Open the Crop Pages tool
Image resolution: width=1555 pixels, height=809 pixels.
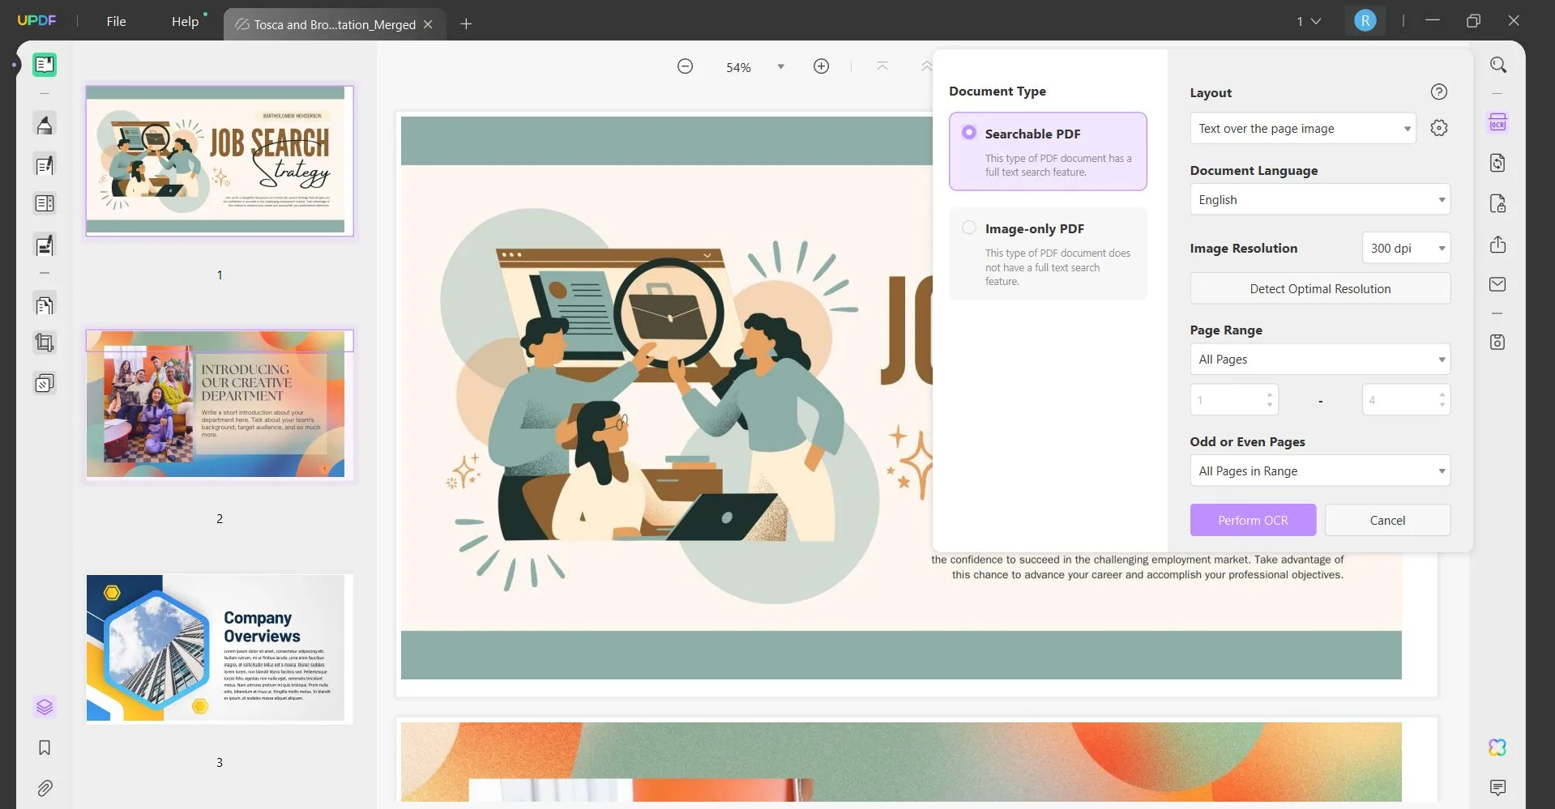click(45, 343)
